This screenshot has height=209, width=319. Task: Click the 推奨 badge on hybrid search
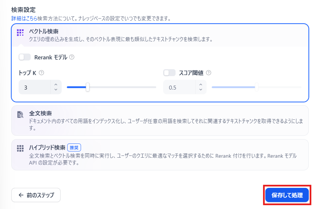coord(74,147)
